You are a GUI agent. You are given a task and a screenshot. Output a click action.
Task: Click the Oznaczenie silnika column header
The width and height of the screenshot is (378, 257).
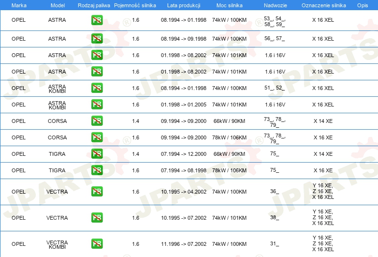coord(323,5)
